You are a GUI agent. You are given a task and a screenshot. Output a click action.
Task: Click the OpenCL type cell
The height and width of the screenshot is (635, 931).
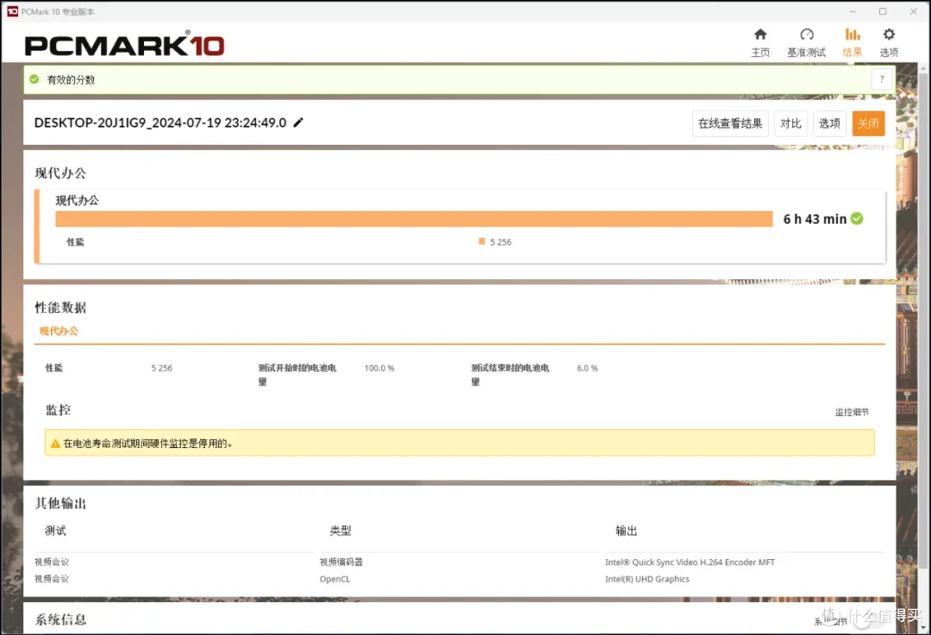coord(334,579)
